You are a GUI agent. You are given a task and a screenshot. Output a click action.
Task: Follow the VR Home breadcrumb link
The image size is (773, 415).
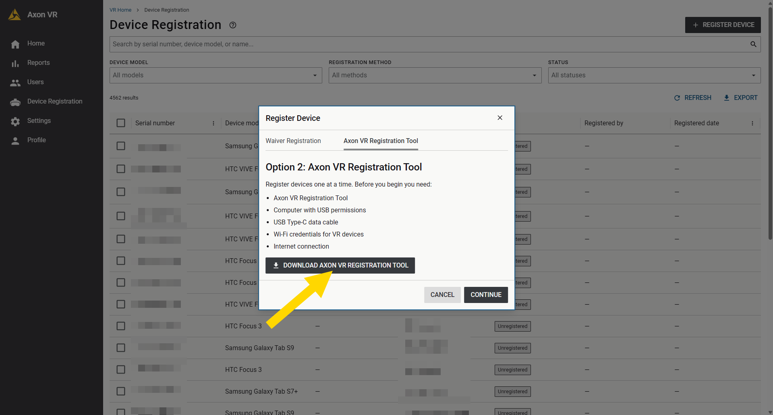[120, 10]
